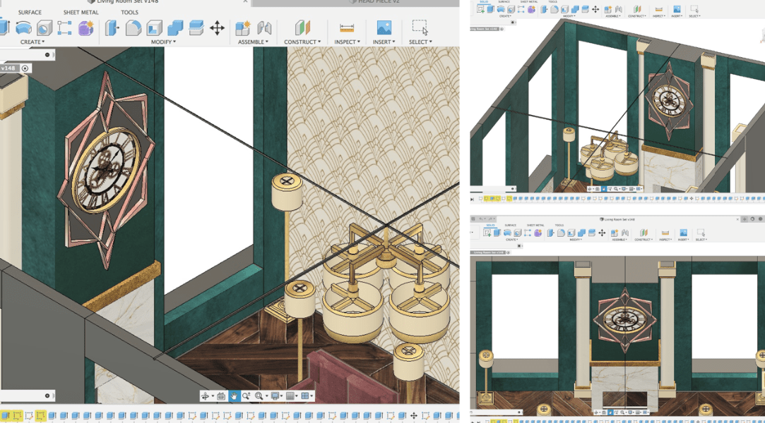The image size is (765, 423).
Task: Select the Fillet tool in Modify
Action: (x=134, y=27)
